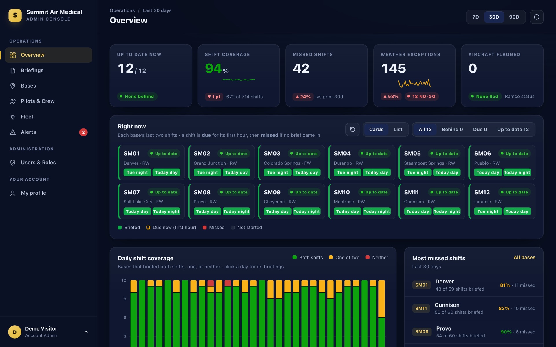Filter by All 12 tab
Image resolution: width=556 pixels, height=347 pixels.
coord(425,130)
